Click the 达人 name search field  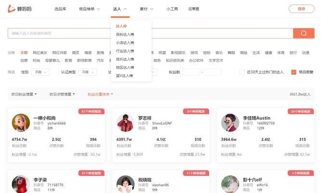coord(150,33)
